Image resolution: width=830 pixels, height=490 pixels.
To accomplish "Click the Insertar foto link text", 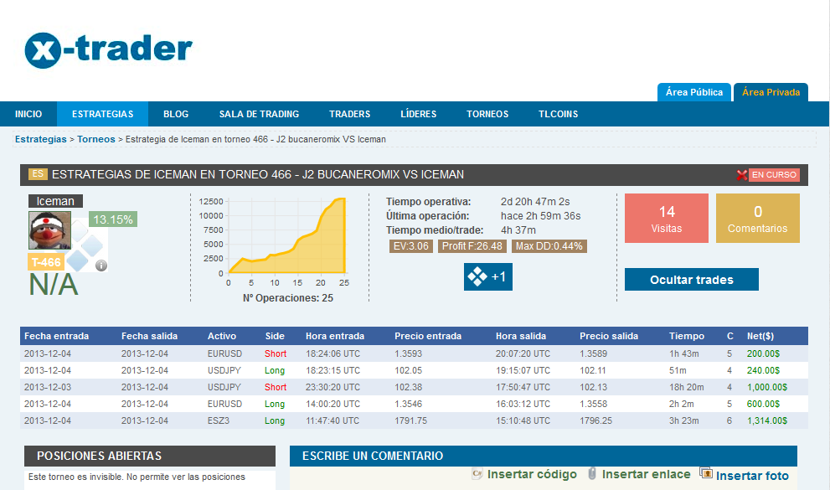I will pos(752,475).
